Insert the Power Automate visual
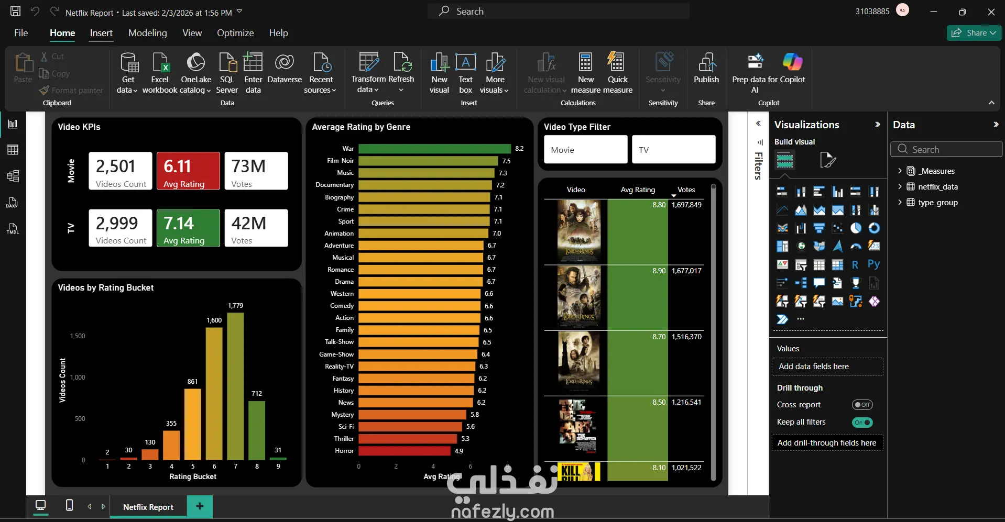Screen dimensions: 1005x522 782,319
